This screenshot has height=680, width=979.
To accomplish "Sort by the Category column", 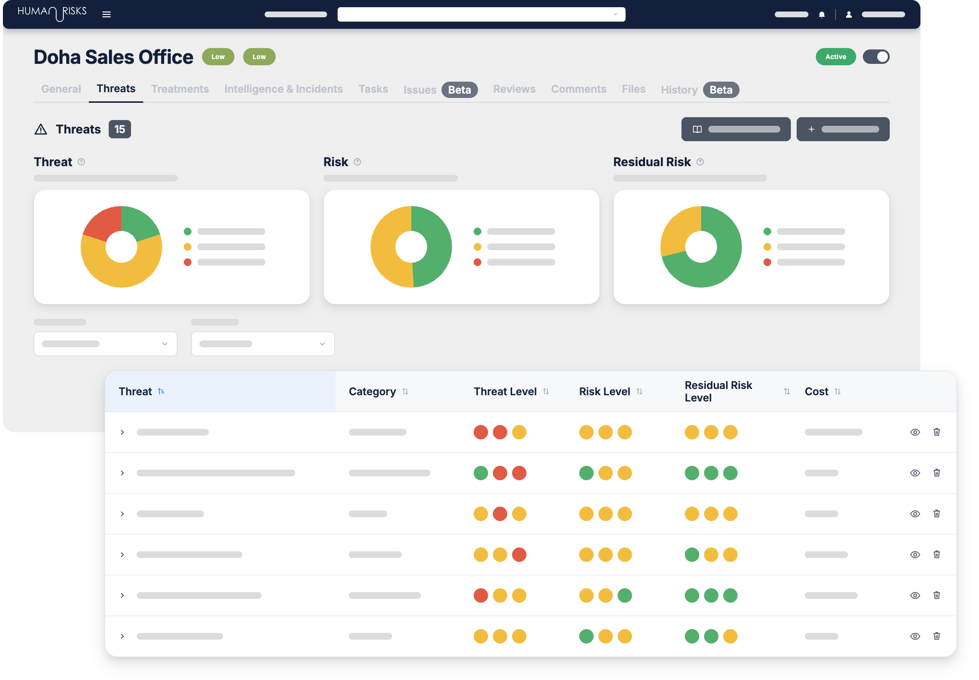I will (x=406, y=391).
